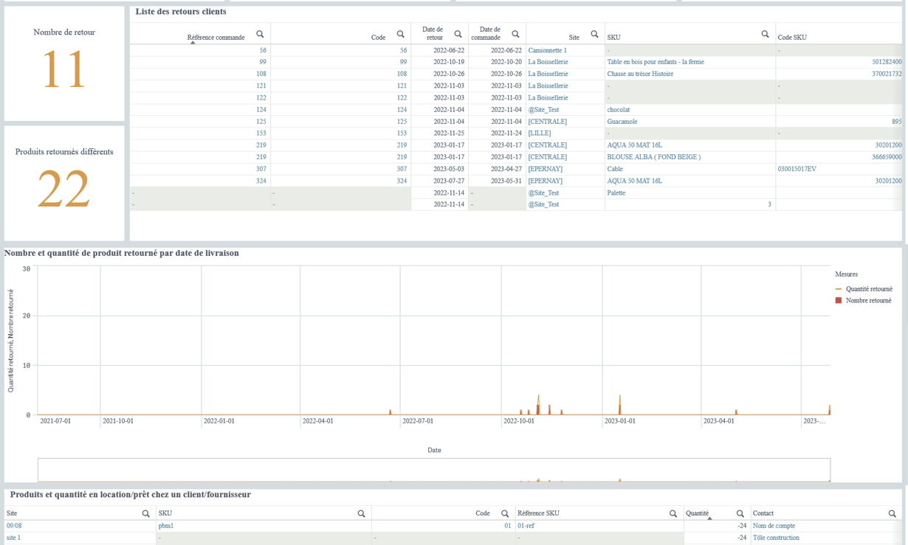Click SKU code 501282400
Screen dimensions: 908x545
[887, 62]
